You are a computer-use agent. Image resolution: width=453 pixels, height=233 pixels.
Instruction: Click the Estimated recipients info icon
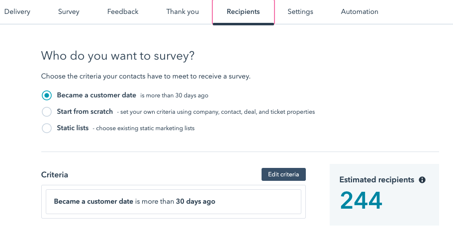[422, 180]
